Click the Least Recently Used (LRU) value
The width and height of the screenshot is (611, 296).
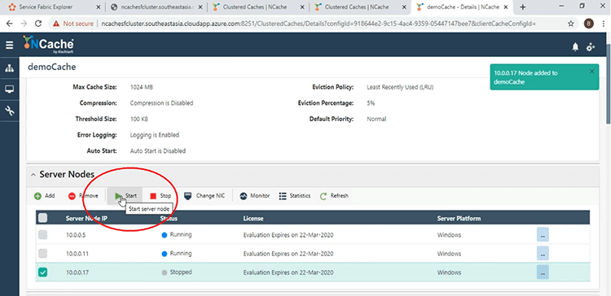coord(400,87)
